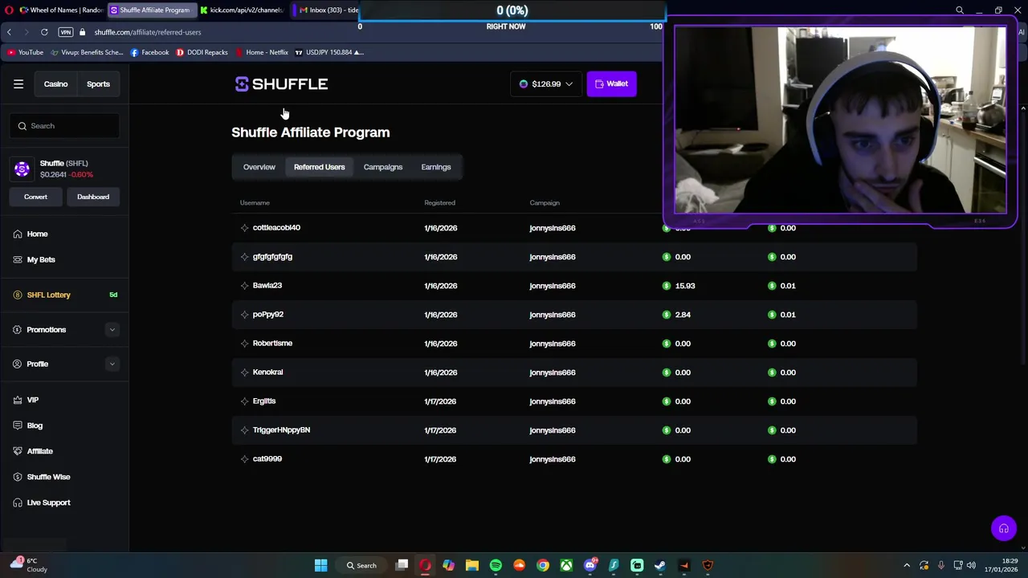Screen dimensions: 1028x578
Task: Click the browser back arrow
Action: click(9, 32)
